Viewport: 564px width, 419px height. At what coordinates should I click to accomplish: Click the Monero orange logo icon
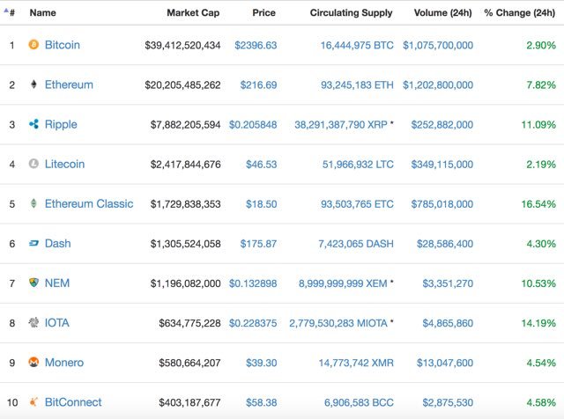[x=33, y=362]
